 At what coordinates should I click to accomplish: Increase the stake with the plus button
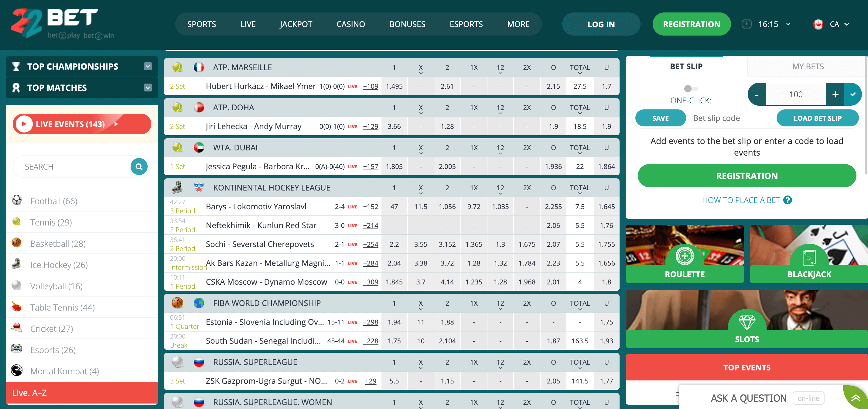tap(835, 94)
